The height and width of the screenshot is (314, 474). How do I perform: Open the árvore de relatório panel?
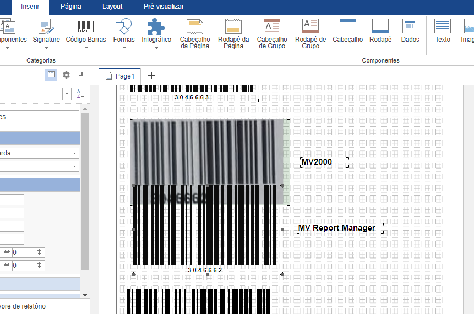[23, 306]
